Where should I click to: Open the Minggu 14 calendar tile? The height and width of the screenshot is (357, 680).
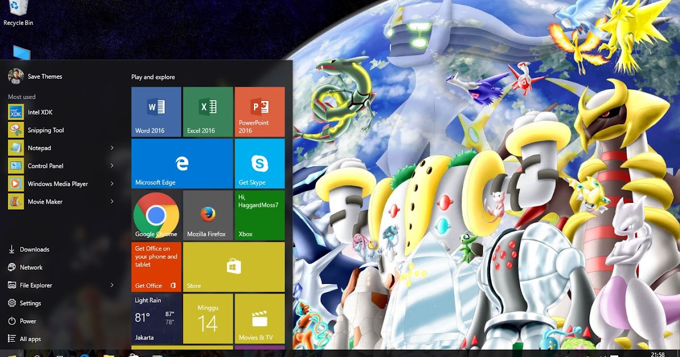pyautogui.click(x=208, y=318)
